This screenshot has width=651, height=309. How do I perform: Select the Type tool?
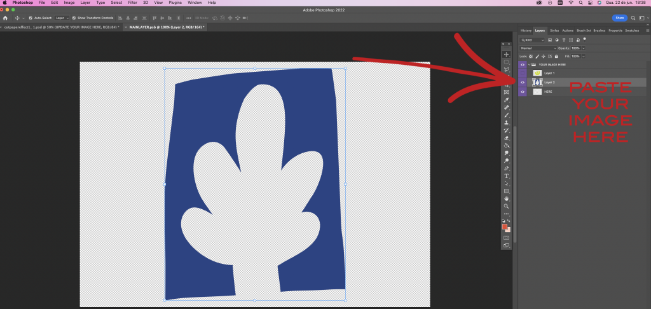point(506,176)
